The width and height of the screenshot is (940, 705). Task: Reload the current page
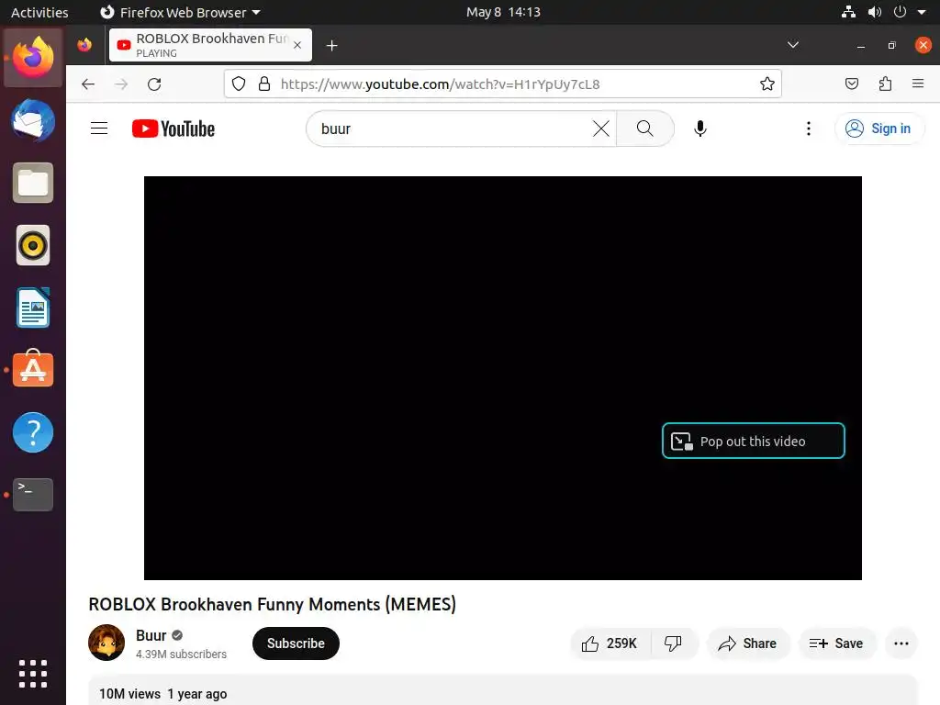[154, 84]
